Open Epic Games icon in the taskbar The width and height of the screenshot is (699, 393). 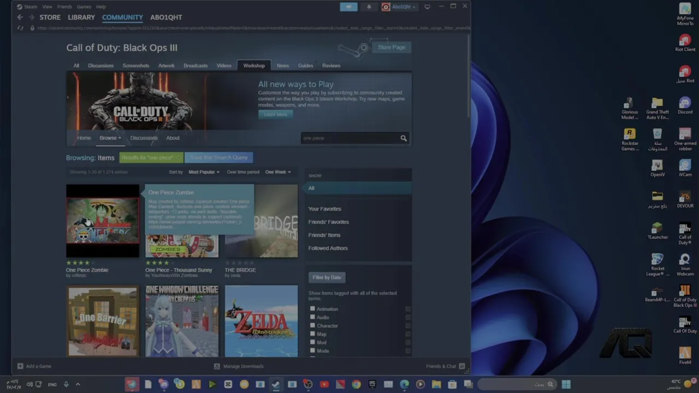point(372,384)
